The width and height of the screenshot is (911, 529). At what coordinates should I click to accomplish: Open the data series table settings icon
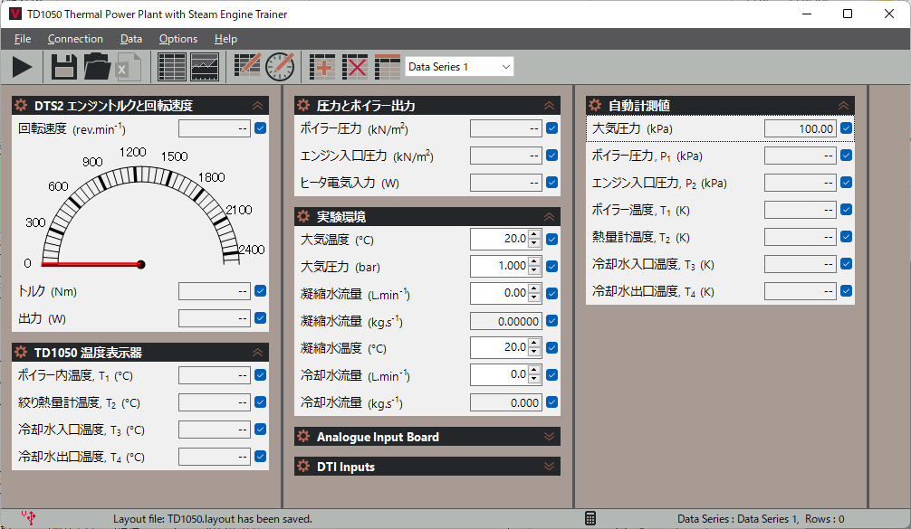point(388,67)
